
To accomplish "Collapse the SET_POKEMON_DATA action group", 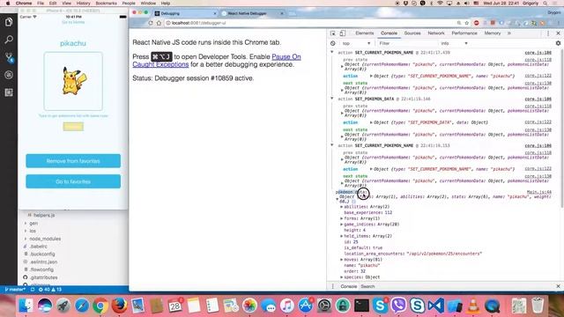I will [332, 99].
